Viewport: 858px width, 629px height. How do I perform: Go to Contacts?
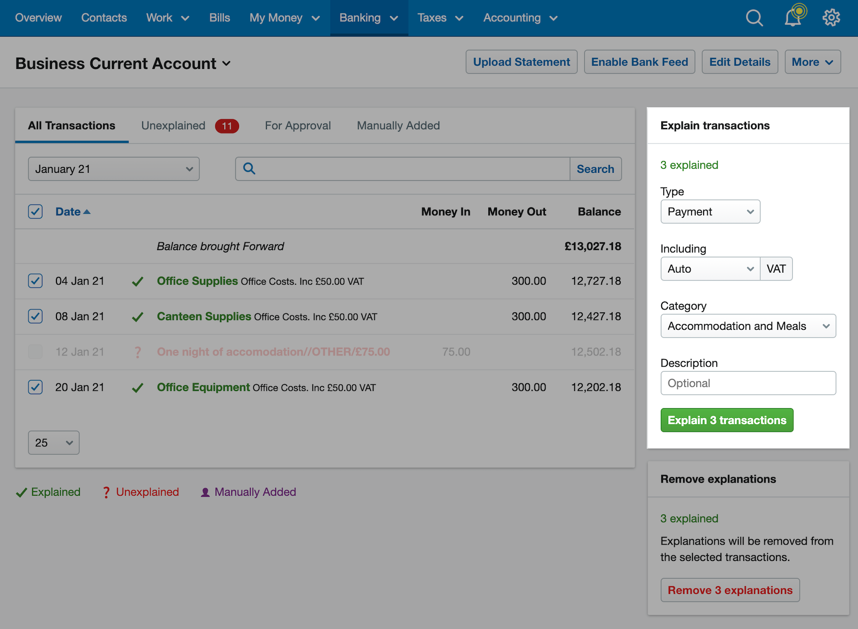(x=104, y=18)
